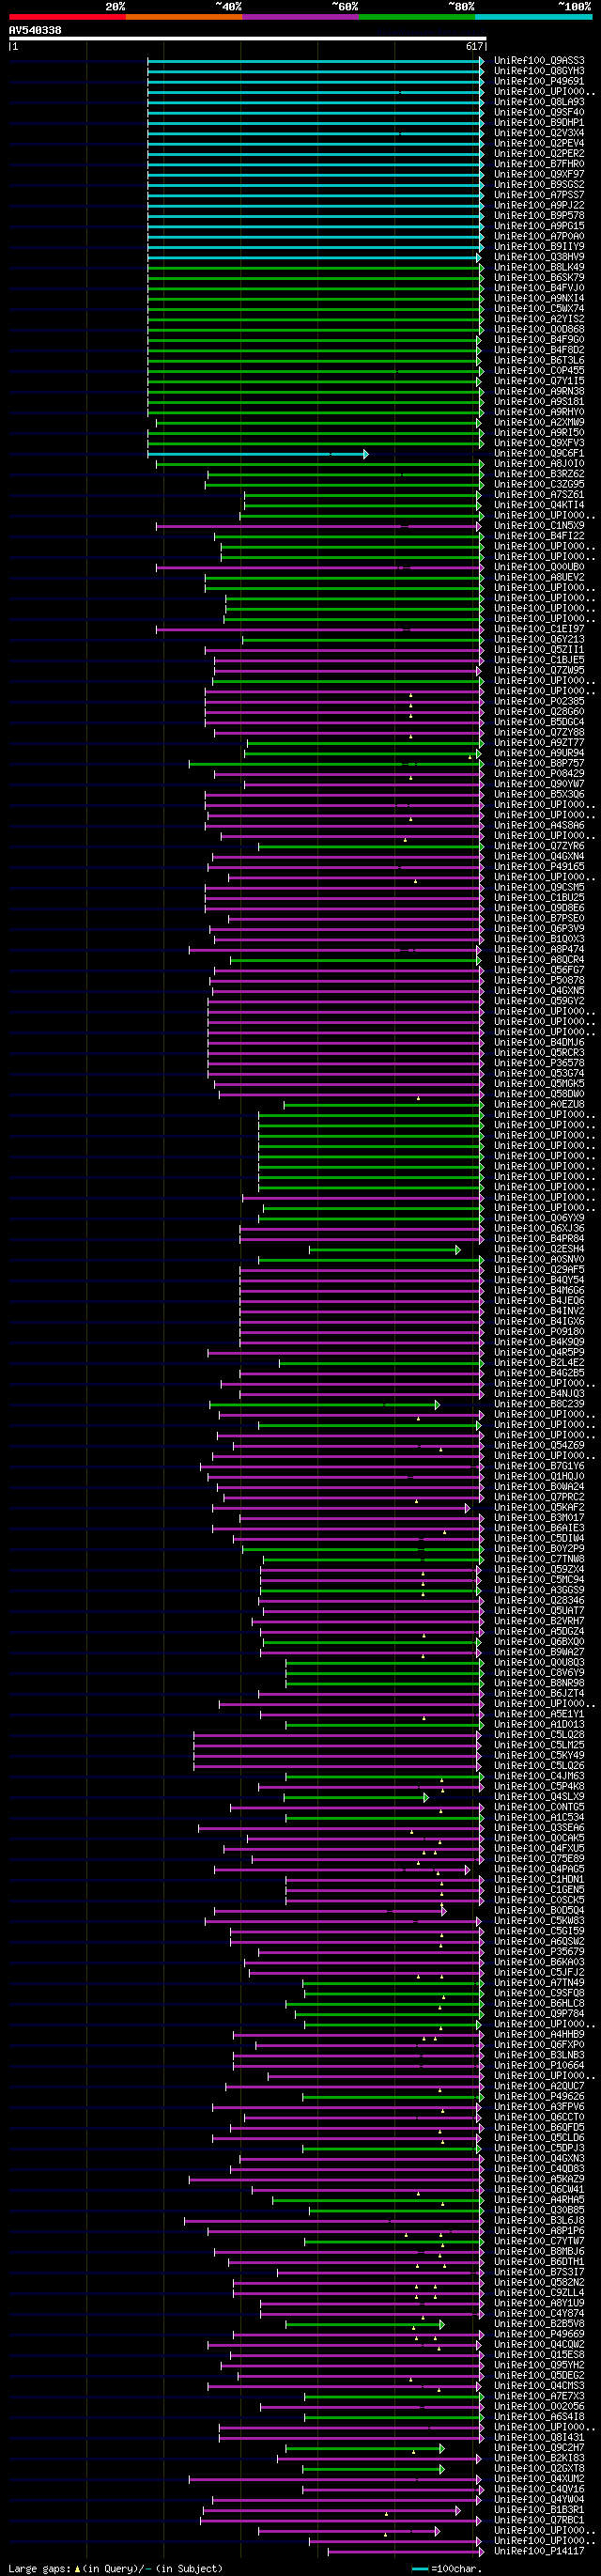
Task: Select the UniRef100_B8LK49 hit label
Action: (x=539, y=268)
